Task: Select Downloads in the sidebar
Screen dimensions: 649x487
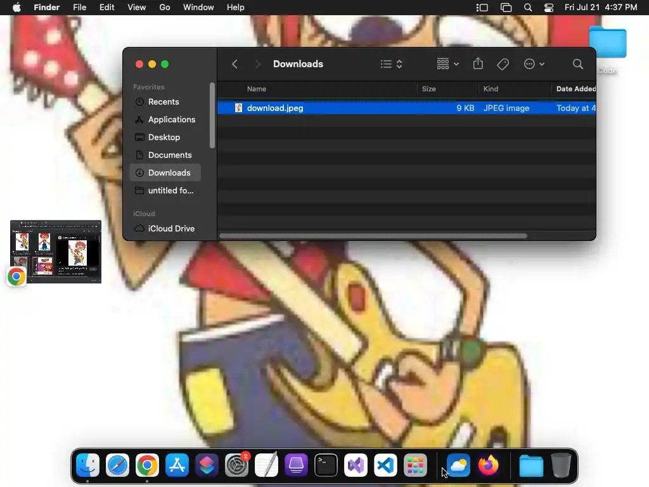Action: [x=165, y=172]
